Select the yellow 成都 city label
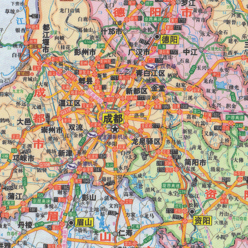248x248 pixels. pyautogui.click(x=113, y=119)
